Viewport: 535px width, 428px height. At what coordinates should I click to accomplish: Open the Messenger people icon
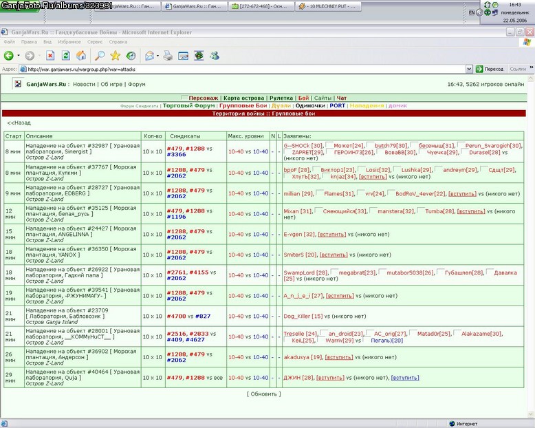tap(215, 56)
